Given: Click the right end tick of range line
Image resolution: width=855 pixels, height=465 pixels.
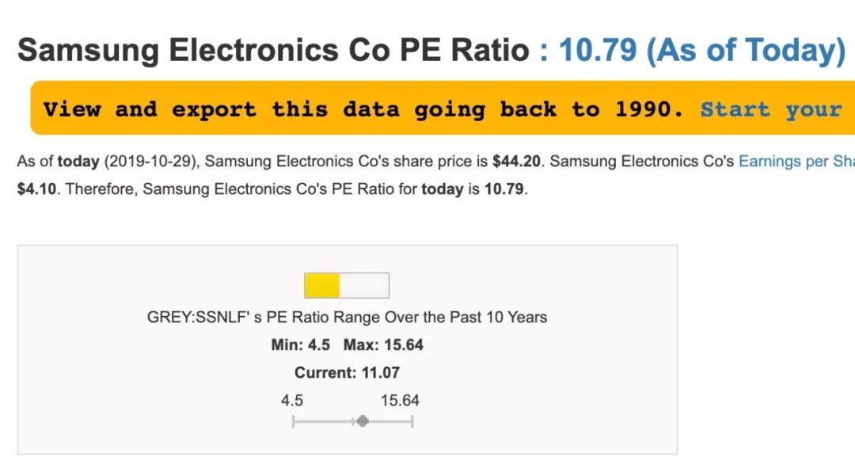Looking at the screenshot, I should pyautogui.click(x=412, y=421).
